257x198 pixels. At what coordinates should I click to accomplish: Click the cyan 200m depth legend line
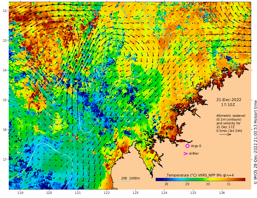pyautogui.click(x=126, y=181)
